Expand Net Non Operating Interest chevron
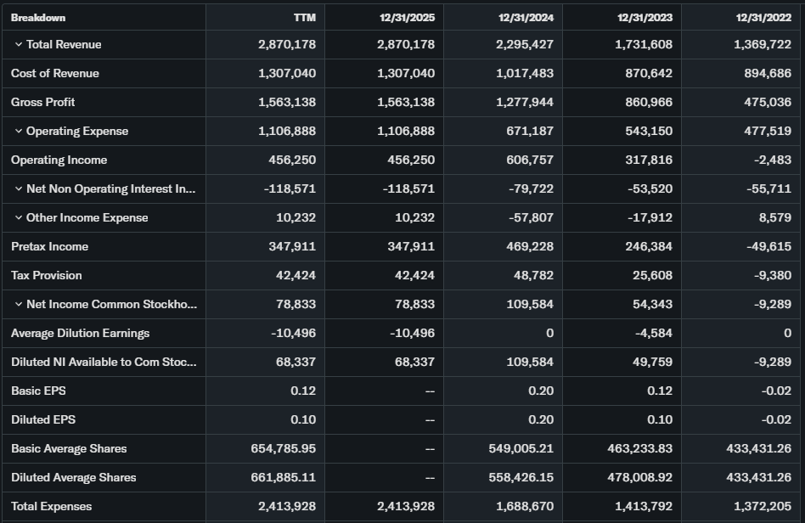 [18, 188]
